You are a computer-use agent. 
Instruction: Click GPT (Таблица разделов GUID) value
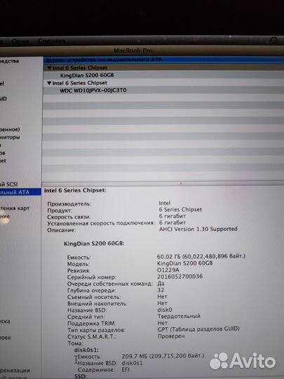click(198, 329)
